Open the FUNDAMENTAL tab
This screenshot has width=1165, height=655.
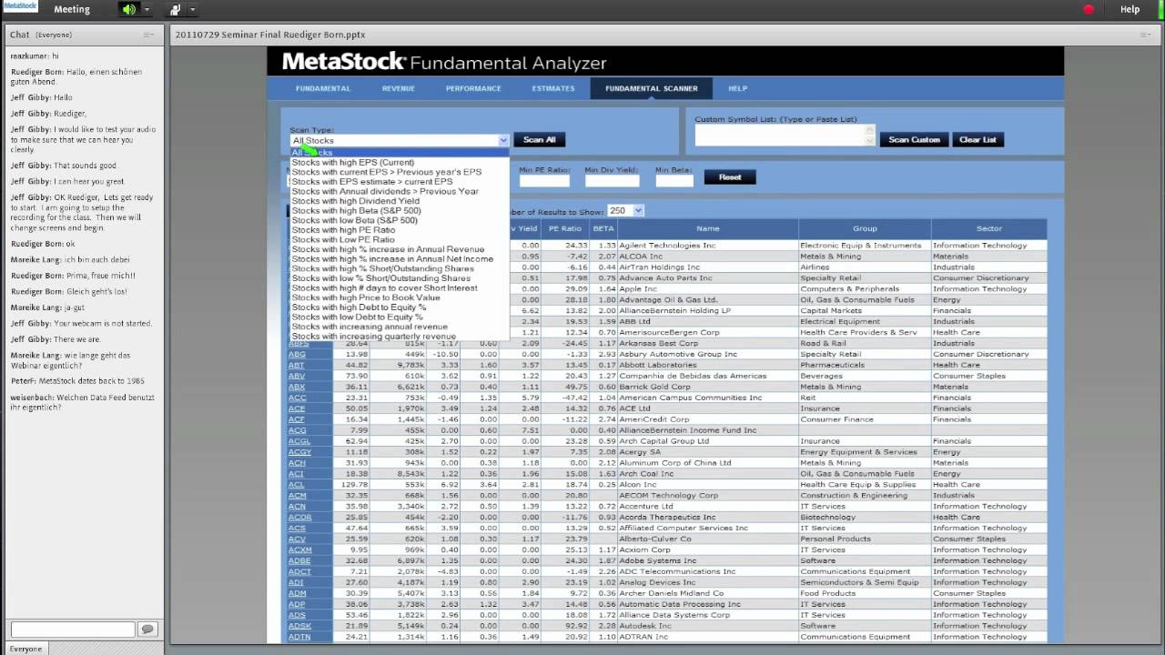322,88
